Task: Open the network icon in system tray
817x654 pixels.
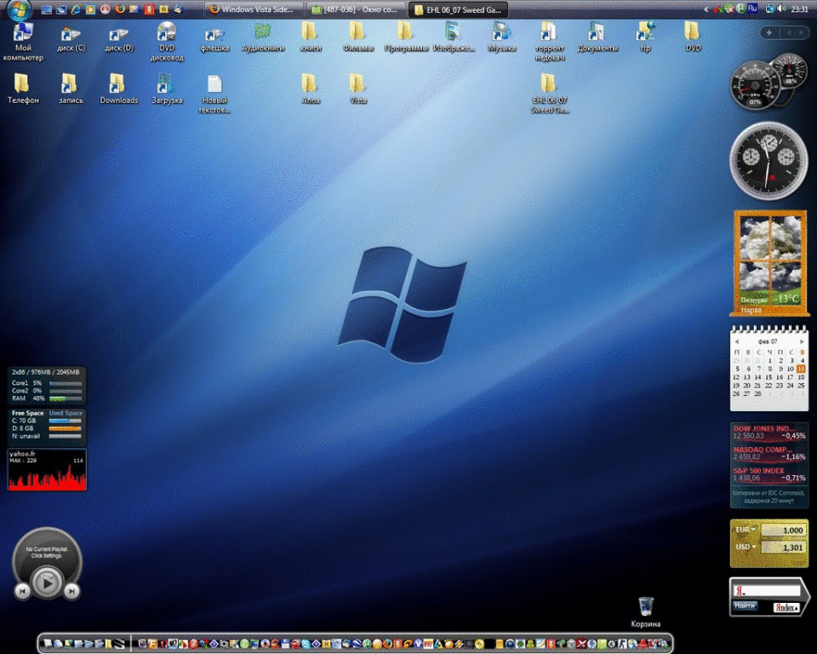Action: tap(770, 9)
